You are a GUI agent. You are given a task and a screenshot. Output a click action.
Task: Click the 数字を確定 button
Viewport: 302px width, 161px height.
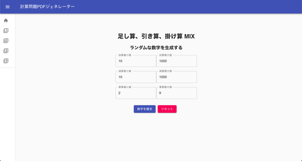pos(145,109)
